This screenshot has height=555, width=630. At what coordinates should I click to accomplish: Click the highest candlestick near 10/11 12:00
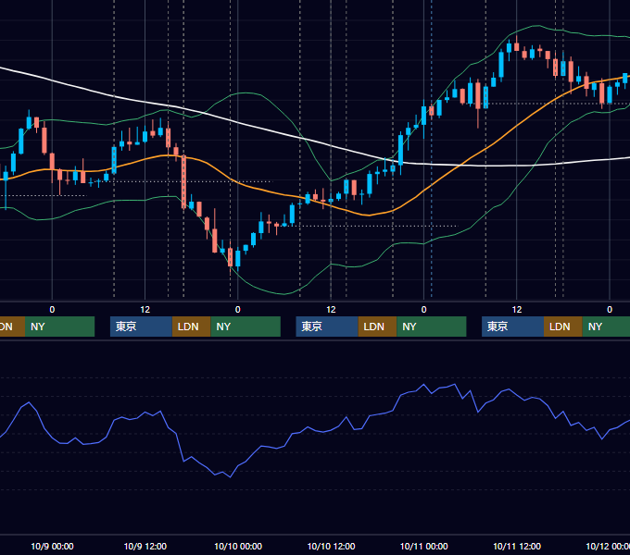pyautogui.click(x=517, y=45)
